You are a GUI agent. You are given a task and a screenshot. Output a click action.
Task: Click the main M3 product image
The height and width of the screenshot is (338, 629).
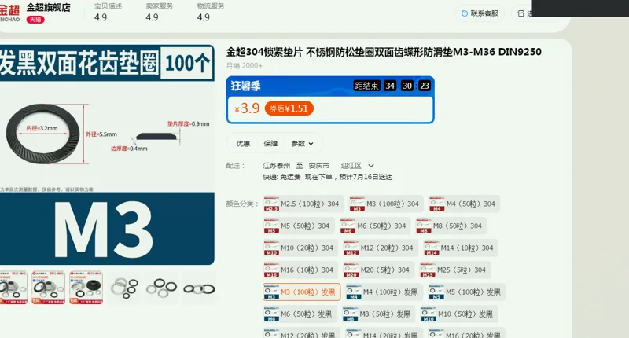[107, 155]
